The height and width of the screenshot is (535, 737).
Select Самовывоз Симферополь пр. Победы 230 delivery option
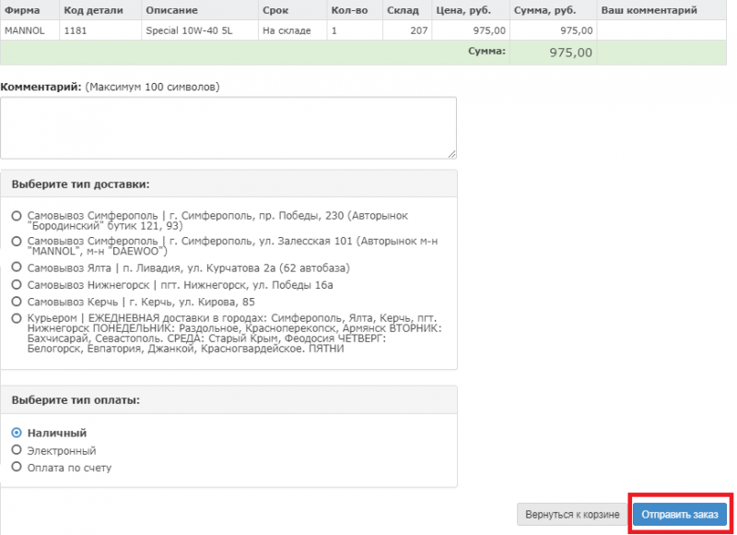click(x=17, y=216)
